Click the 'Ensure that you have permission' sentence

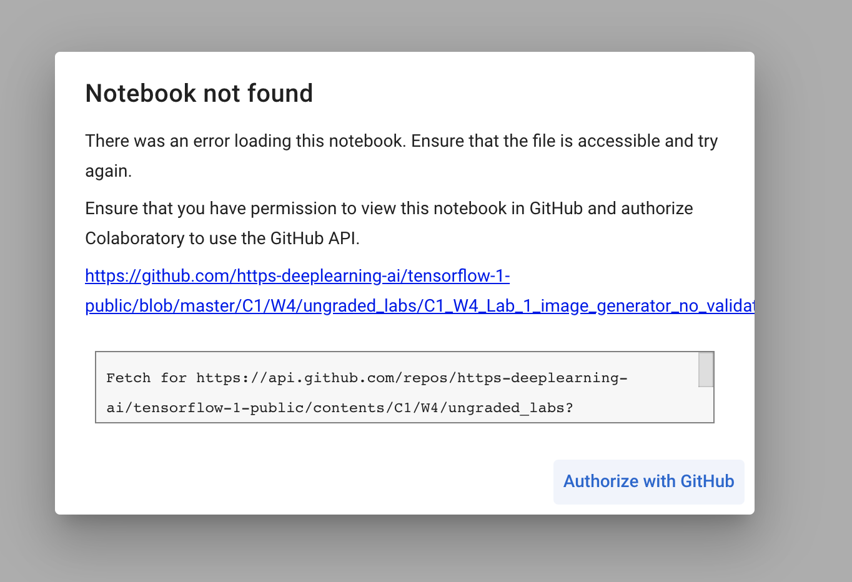coord(250,209)
